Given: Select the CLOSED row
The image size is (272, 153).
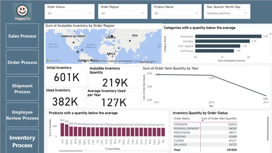Looking at the screenshot, I should click(205, 141).
